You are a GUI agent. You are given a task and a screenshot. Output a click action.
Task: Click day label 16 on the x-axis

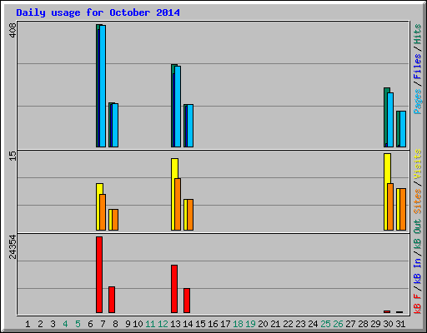click(213, 324)
